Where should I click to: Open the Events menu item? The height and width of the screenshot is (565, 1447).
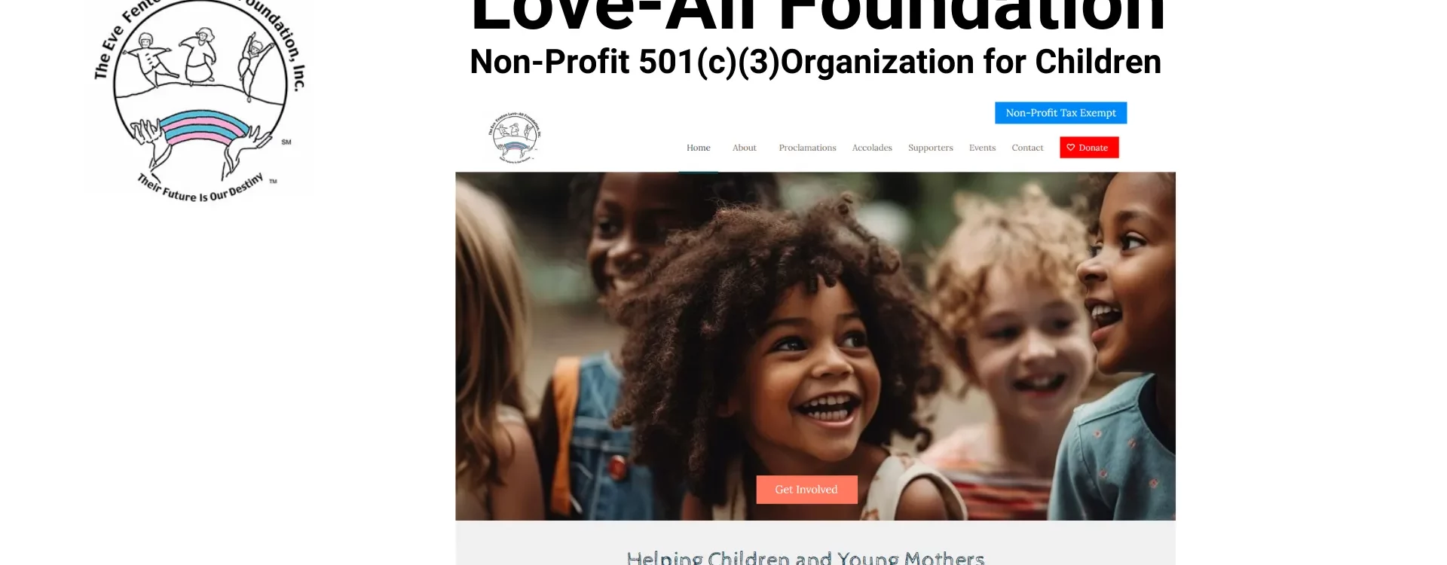[982, 148]
